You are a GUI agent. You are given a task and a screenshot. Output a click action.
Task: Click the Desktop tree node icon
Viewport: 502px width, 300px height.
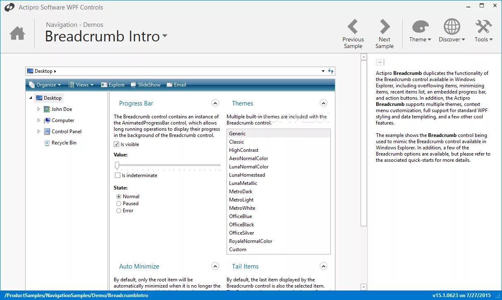point(39,98)
